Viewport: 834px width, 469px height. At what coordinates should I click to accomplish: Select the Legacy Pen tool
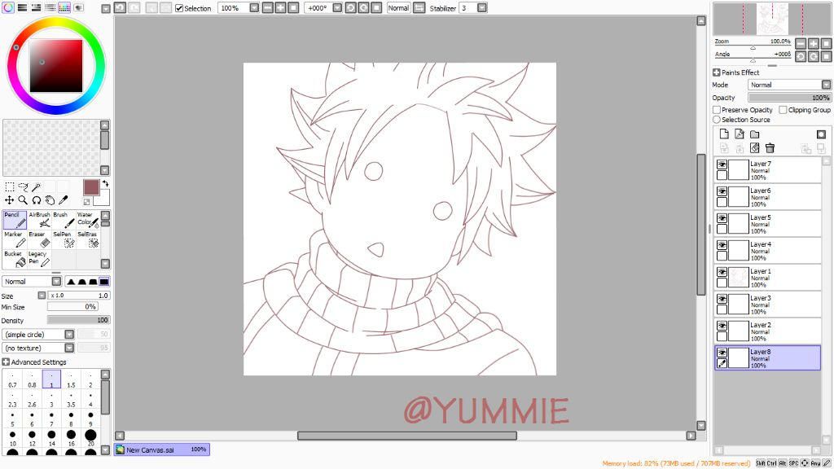click(x=39, y=259)
